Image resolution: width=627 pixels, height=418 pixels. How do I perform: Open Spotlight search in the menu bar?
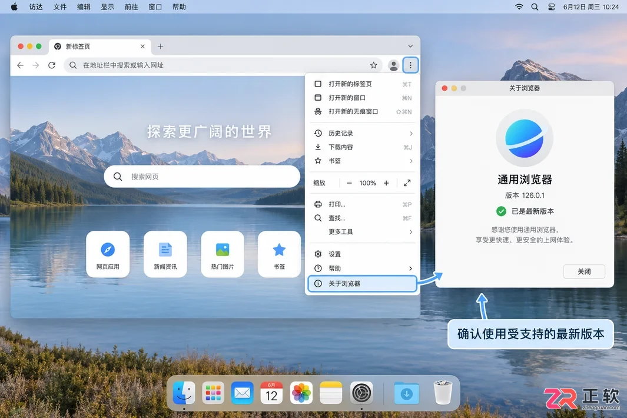coord(535,7)
